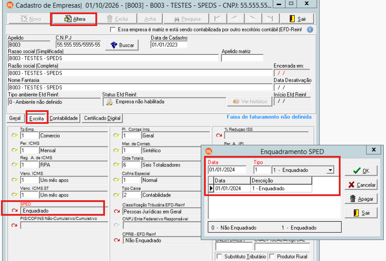Toggle the Produtor Rural checkbox
Screen dimensions: 386x261
coord(272,256)
